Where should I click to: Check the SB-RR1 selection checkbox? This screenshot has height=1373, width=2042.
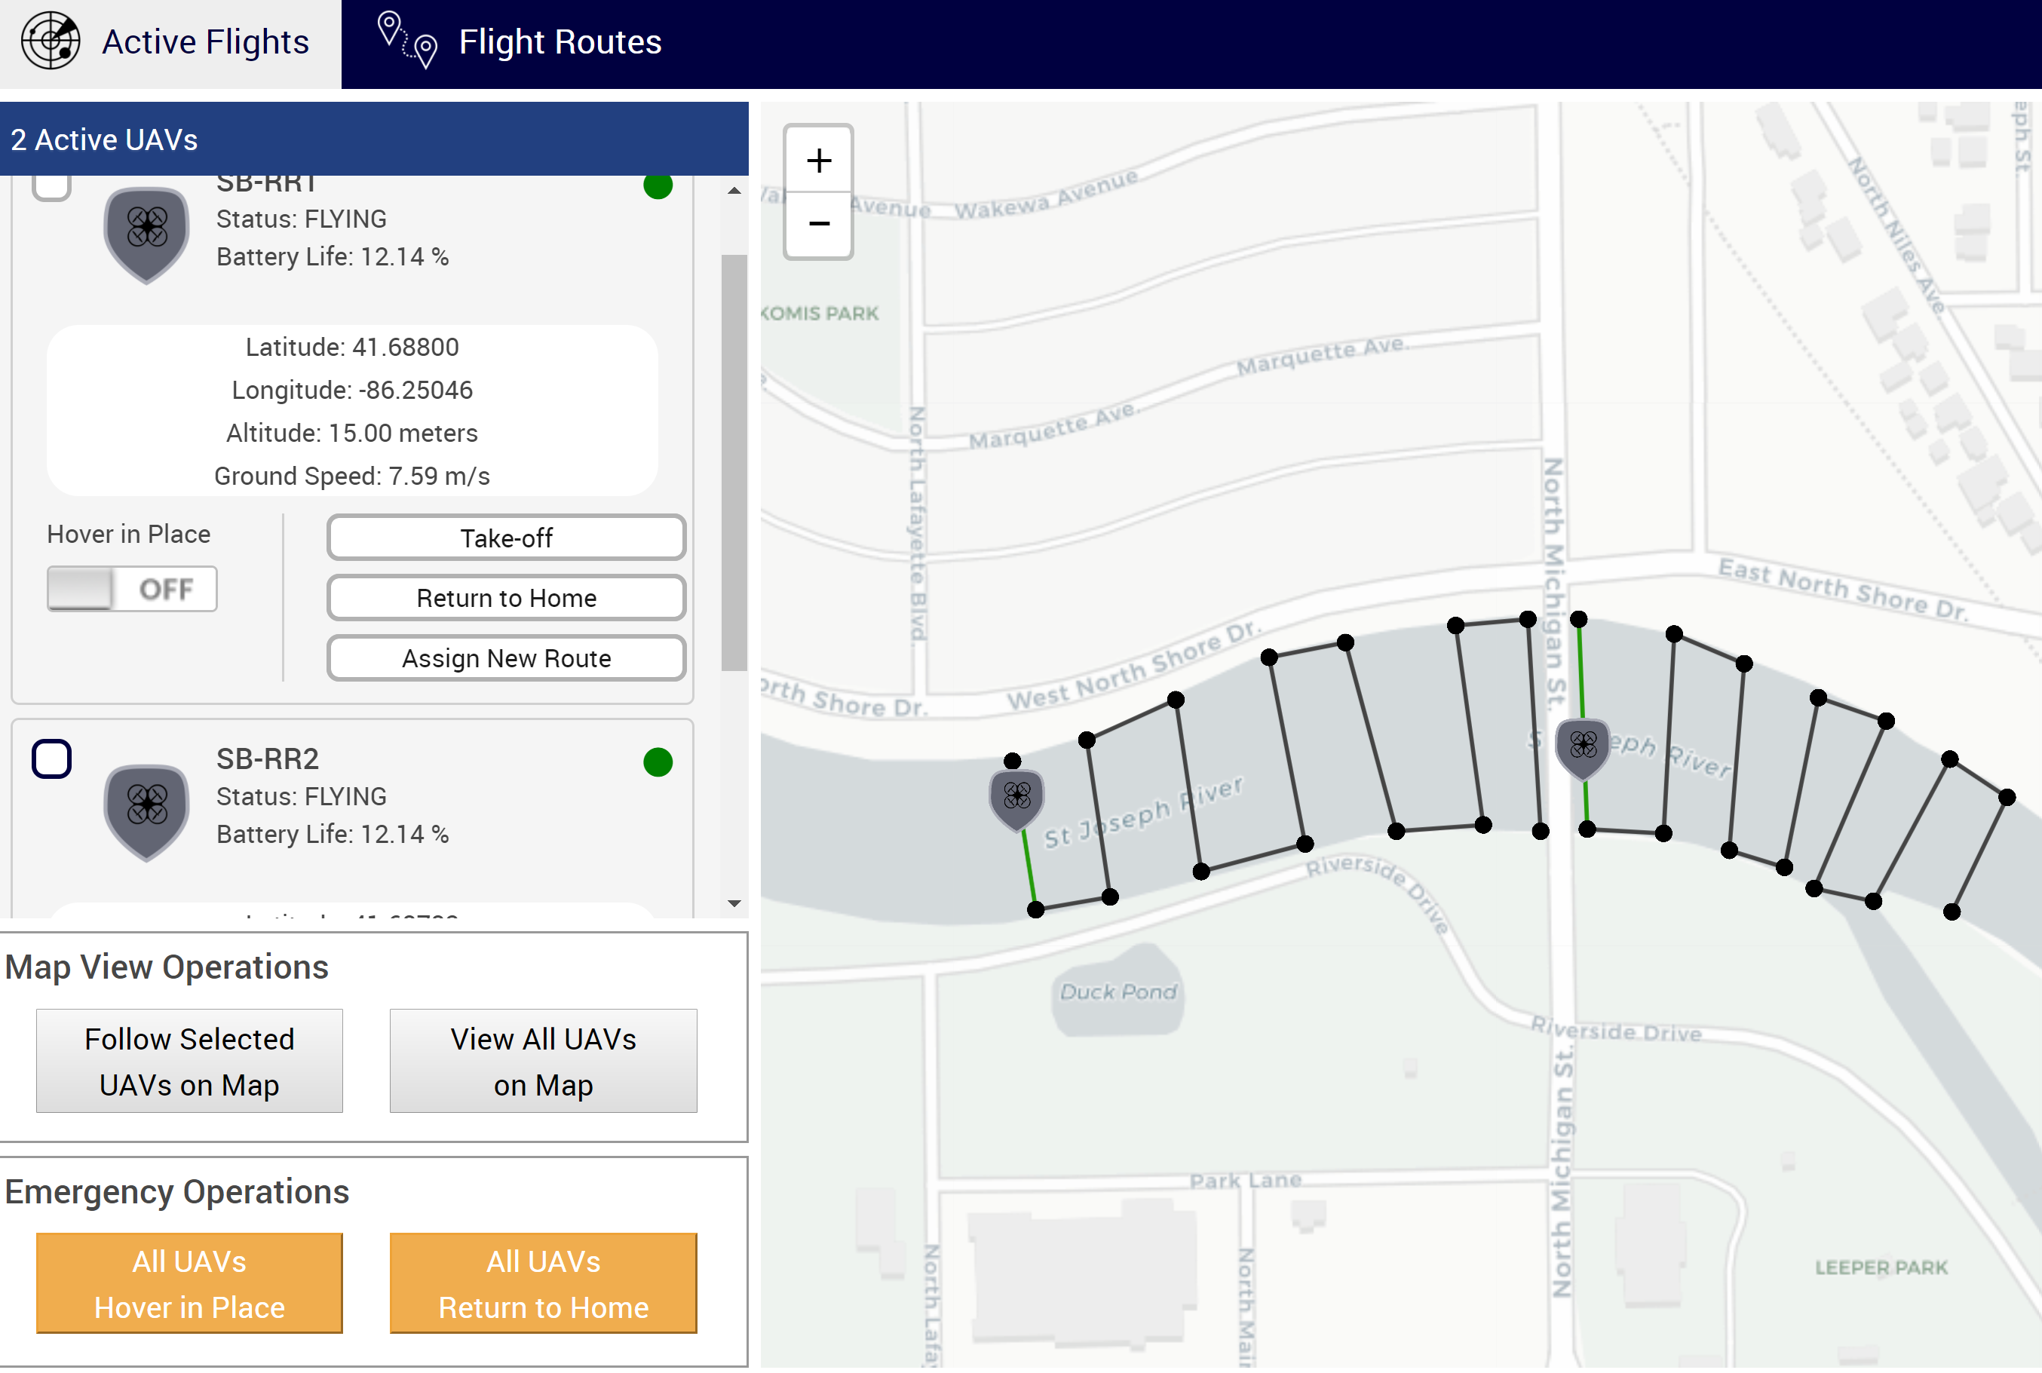(x=52, y=185)
